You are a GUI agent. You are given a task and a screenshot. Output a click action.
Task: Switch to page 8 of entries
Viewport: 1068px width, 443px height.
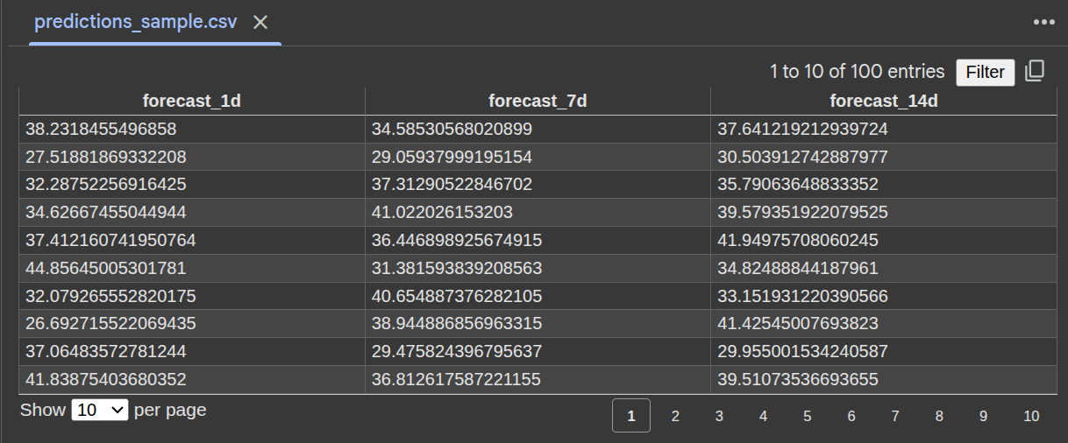[x=939, y=416]
